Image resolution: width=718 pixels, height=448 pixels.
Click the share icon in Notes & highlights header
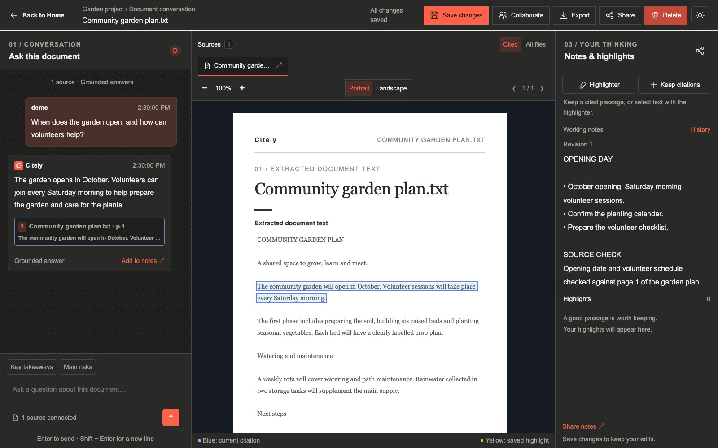pyautogui.click(x=700, y=51)
